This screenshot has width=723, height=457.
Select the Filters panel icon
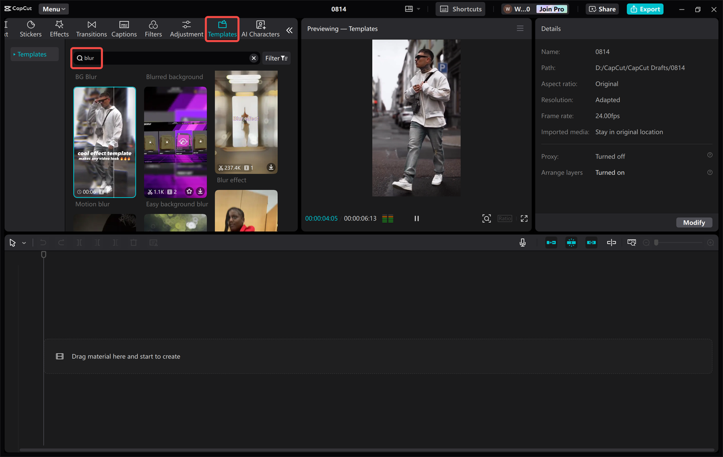click(x=153, y=29)
